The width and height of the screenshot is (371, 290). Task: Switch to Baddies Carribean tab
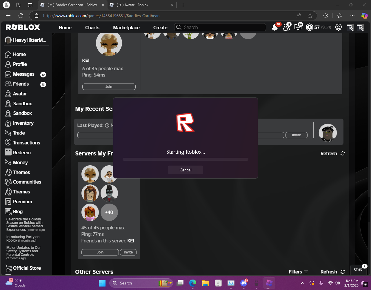[72, 5]
